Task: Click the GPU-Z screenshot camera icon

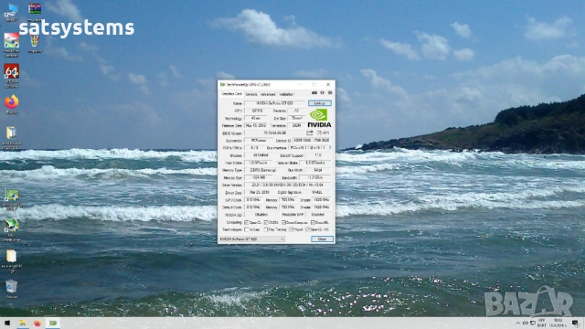Action: click(x=314, y=93)
